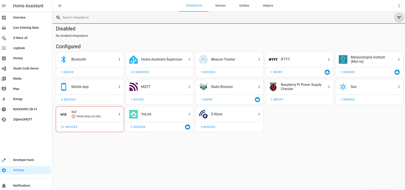Switch to the Devices tab
Image resolution: width=405 pixels, height=190 pixels.
pos(221,6)
